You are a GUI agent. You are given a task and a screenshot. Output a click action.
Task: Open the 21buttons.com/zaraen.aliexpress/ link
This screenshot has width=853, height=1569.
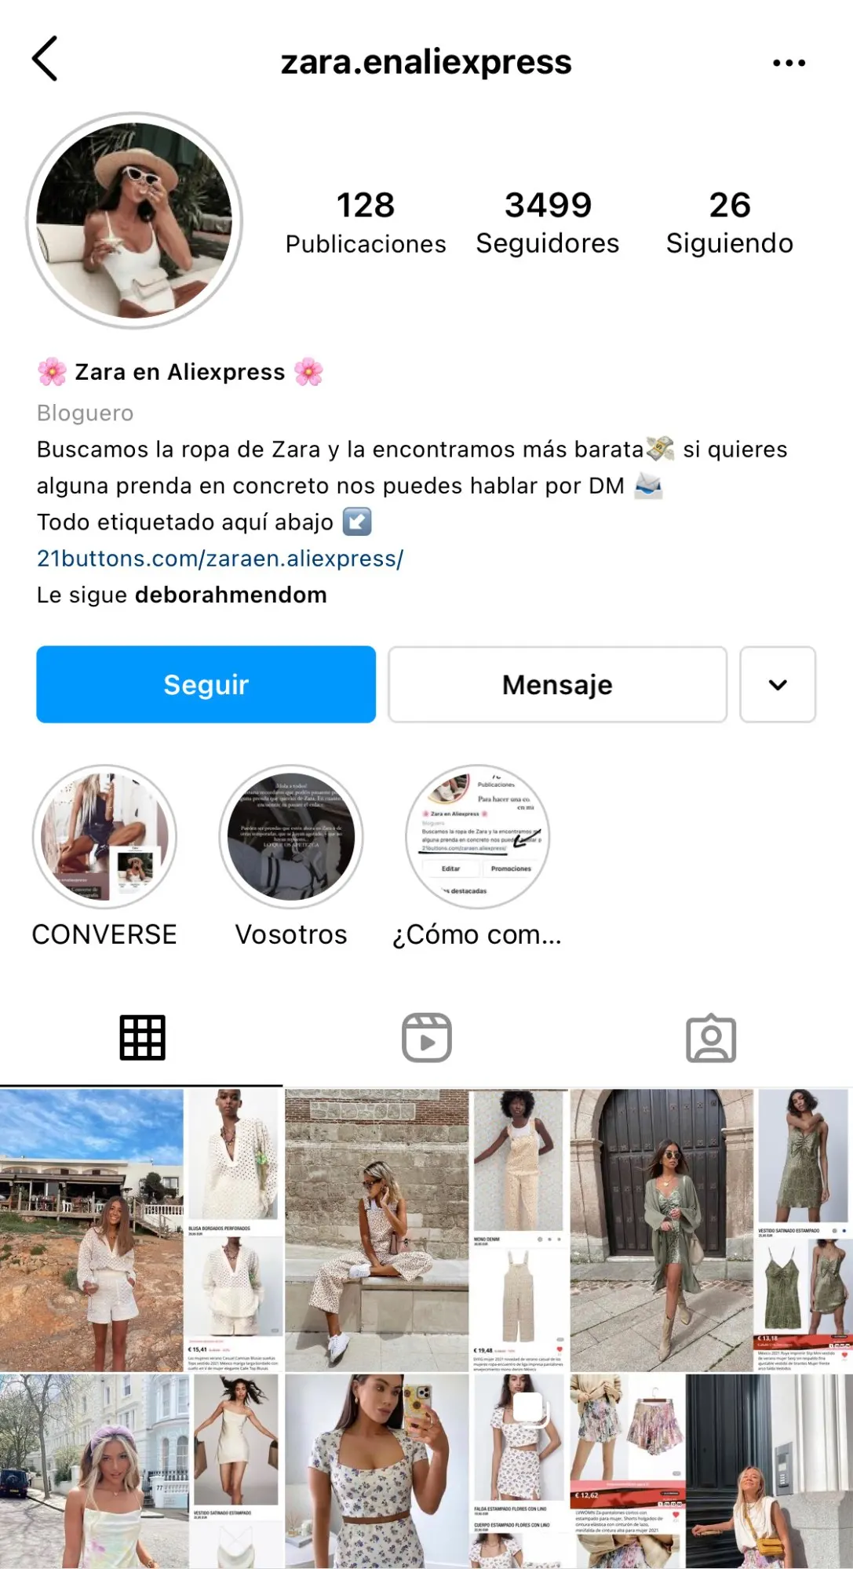[x=221, y=559]
